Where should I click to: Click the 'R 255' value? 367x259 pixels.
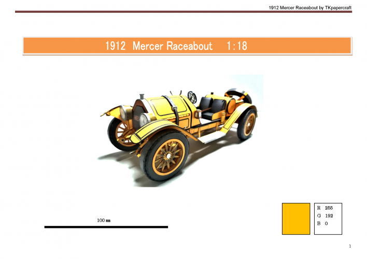point(325,208)
